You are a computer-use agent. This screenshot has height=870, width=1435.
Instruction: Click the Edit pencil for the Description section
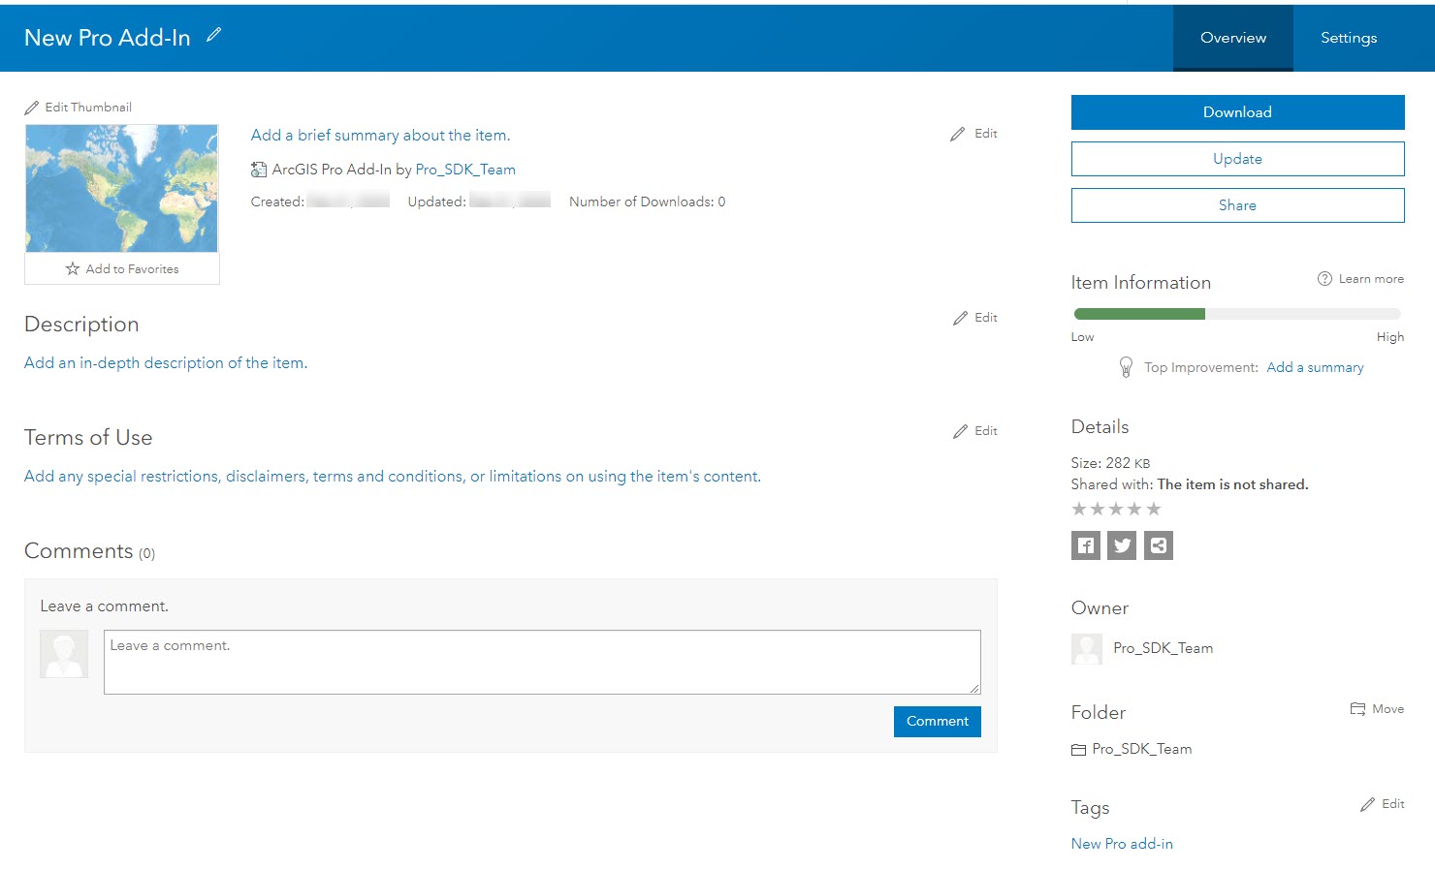(959, 317)
